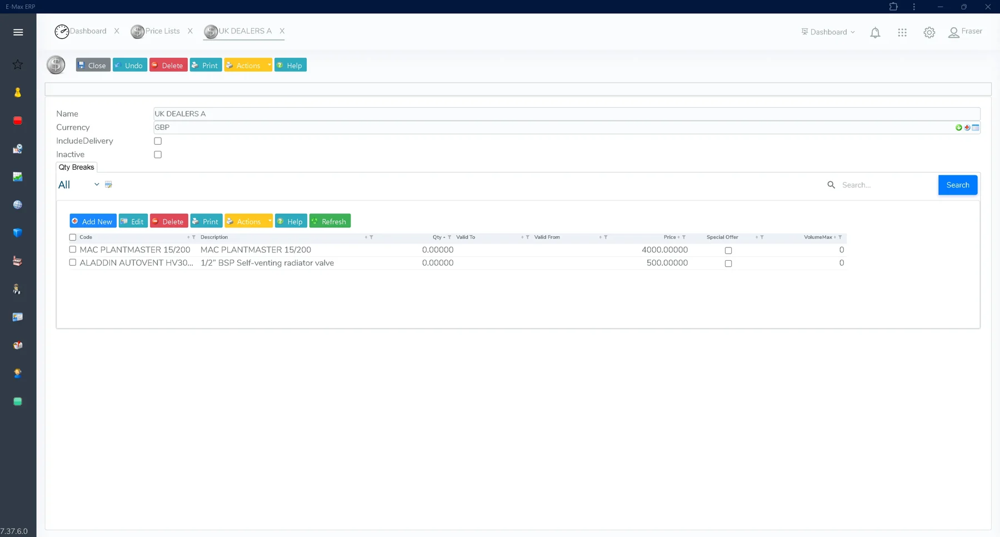
Task: Open the hamburger navigation menu
Action: click(x=18, y=32)
